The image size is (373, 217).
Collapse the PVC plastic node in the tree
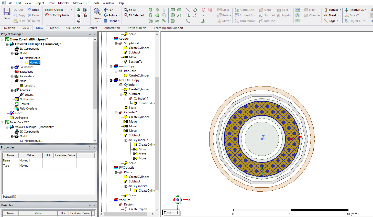pos(111,168)
